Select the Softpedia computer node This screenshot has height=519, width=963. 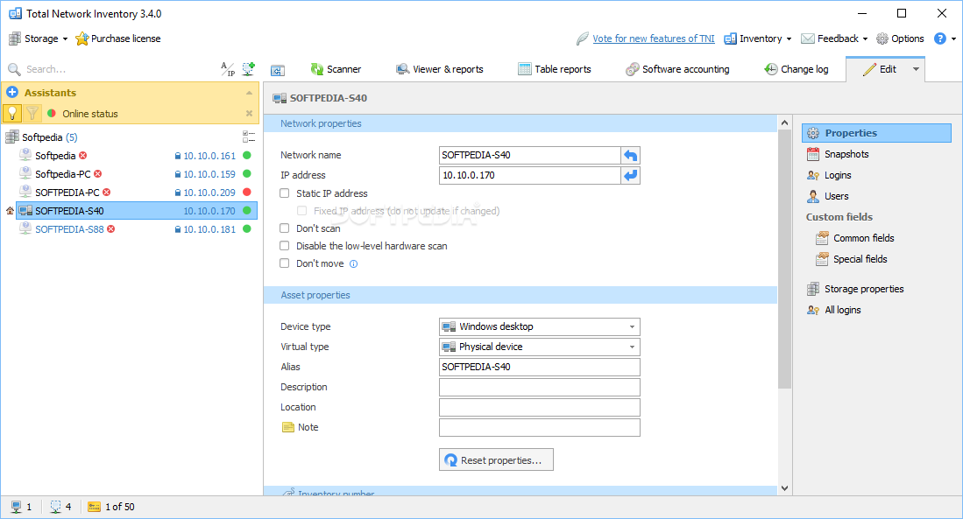(54, 156)
